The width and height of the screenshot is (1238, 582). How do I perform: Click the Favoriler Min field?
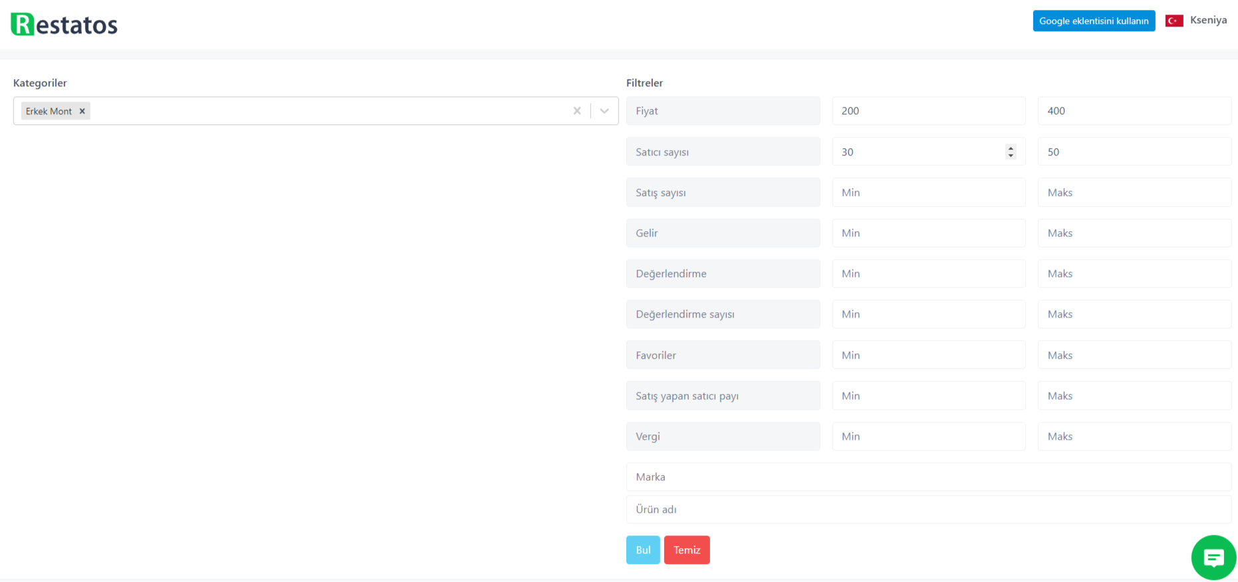929,355
